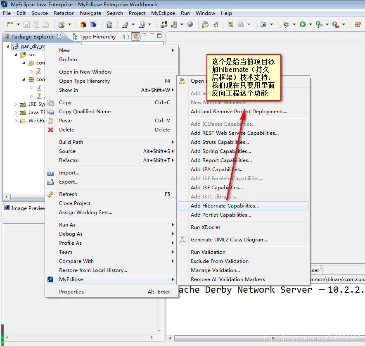Choose Add JPA Capabilities

click(243, 169)
